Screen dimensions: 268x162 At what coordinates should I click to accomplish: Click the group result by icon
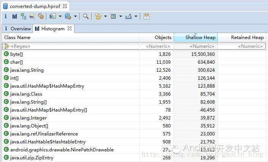pos(98,16)
